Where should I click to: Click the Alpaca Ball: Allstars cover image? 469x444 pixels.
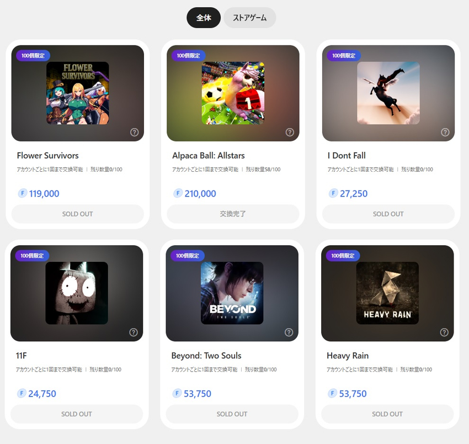(233, 93)
